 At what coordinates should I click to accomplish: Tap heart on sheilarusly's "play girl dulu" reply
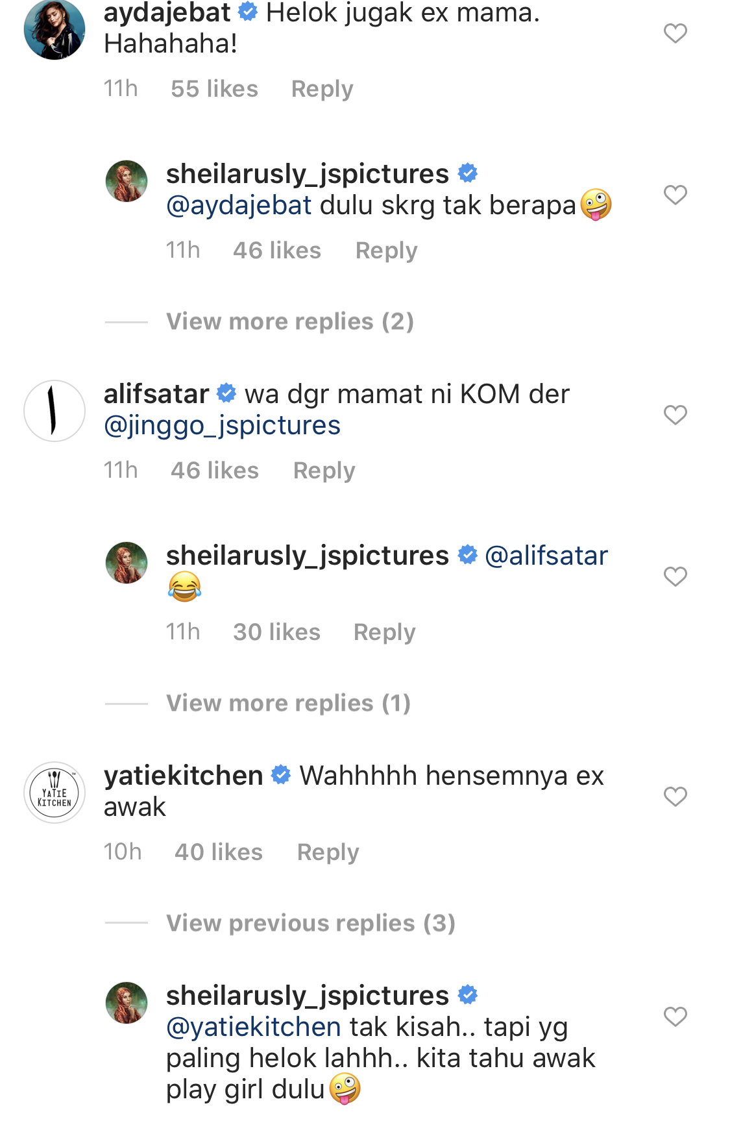(x=675, y=1016)
